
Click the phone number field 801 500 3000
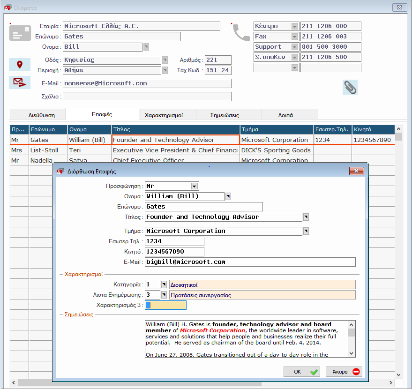(x=330, y=47)
